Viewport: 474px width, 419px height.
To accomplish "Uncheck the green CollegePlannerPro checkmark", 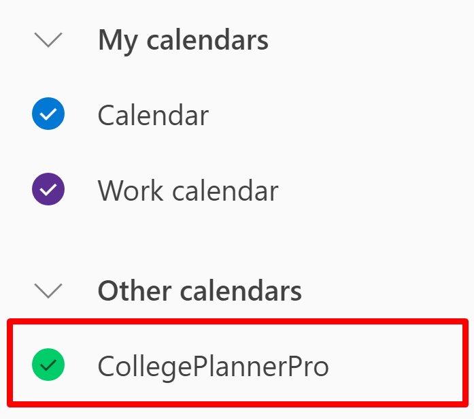I will [x=48, y=365].
